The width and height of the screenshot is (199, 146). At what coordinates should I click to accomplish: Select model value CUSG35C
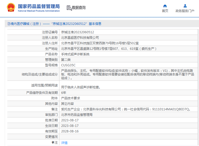click(68, 65)
